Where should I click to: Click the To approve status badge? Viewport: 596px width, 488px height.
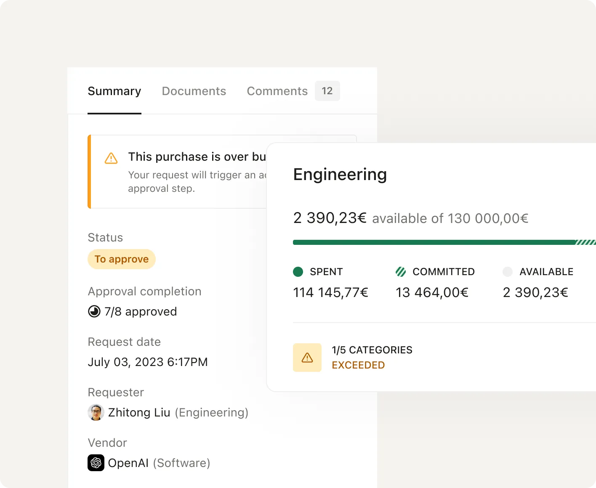pos(121,259)
